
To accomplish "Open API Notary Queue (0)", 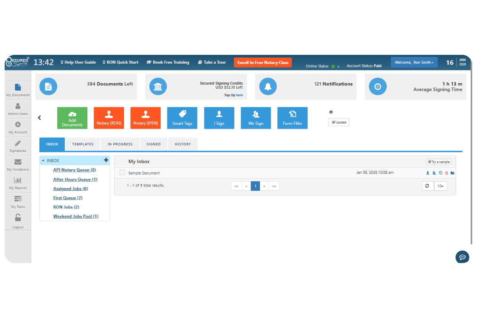I will pyautogui.click(x=75, y=170).
